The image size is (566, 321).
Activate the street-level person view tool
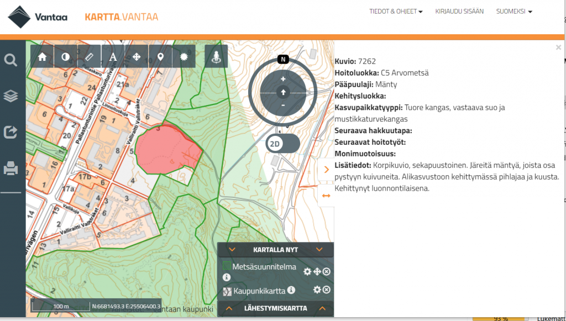[216, 56]
